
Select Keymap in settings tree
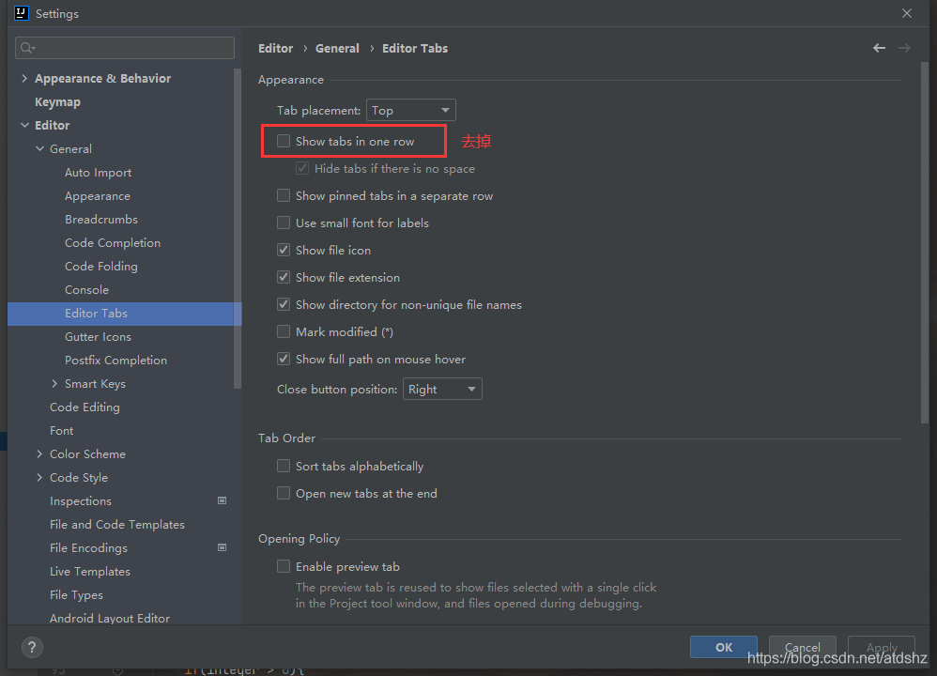(x=57, y=102)
